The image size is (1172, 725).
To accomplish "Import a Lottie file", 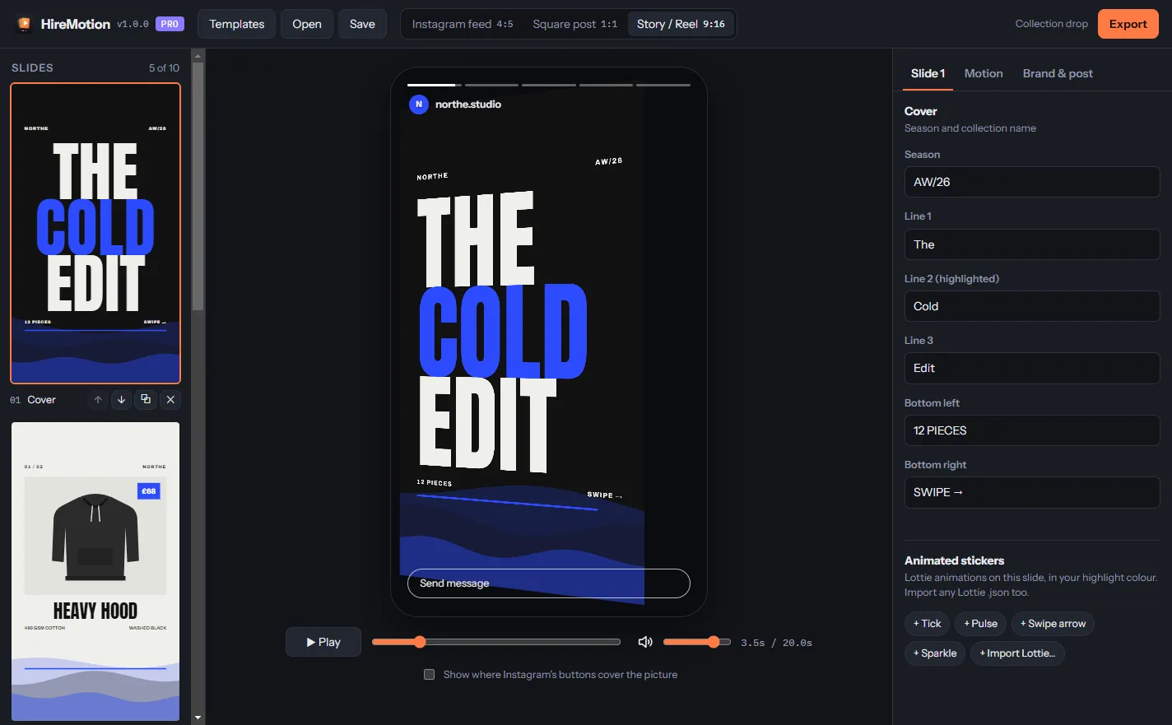I will (x=1017, y=653).
